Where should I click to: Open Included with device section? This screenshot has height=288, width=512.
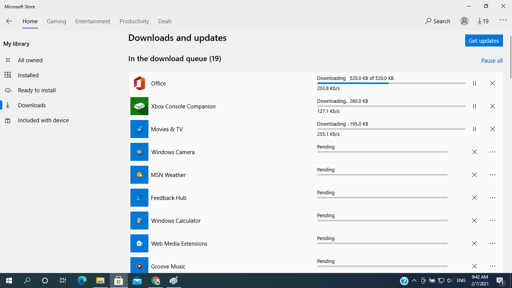point(43,120)
